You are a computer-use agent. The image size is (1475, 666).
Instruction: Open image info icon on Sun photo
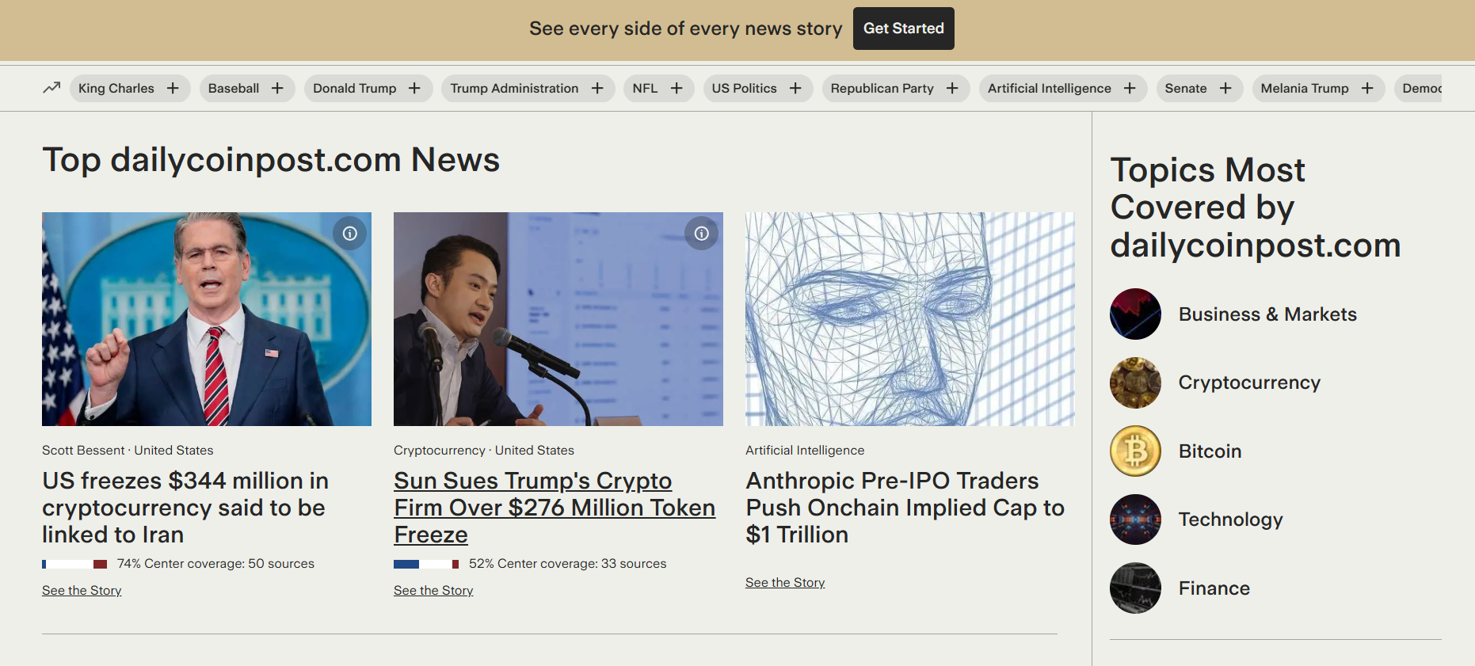702,234
